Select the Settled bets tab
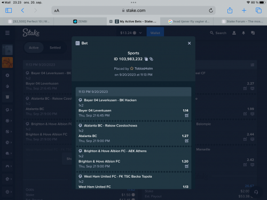Image resolution: width=267 pixels, height=200 pixels. (55, 47)
